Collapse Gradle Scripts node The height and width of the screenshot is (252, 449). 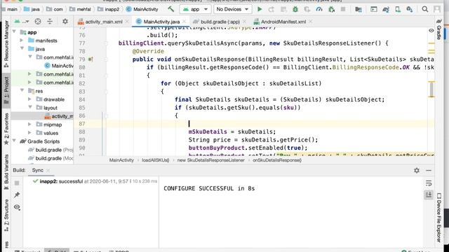pos(15,141)
